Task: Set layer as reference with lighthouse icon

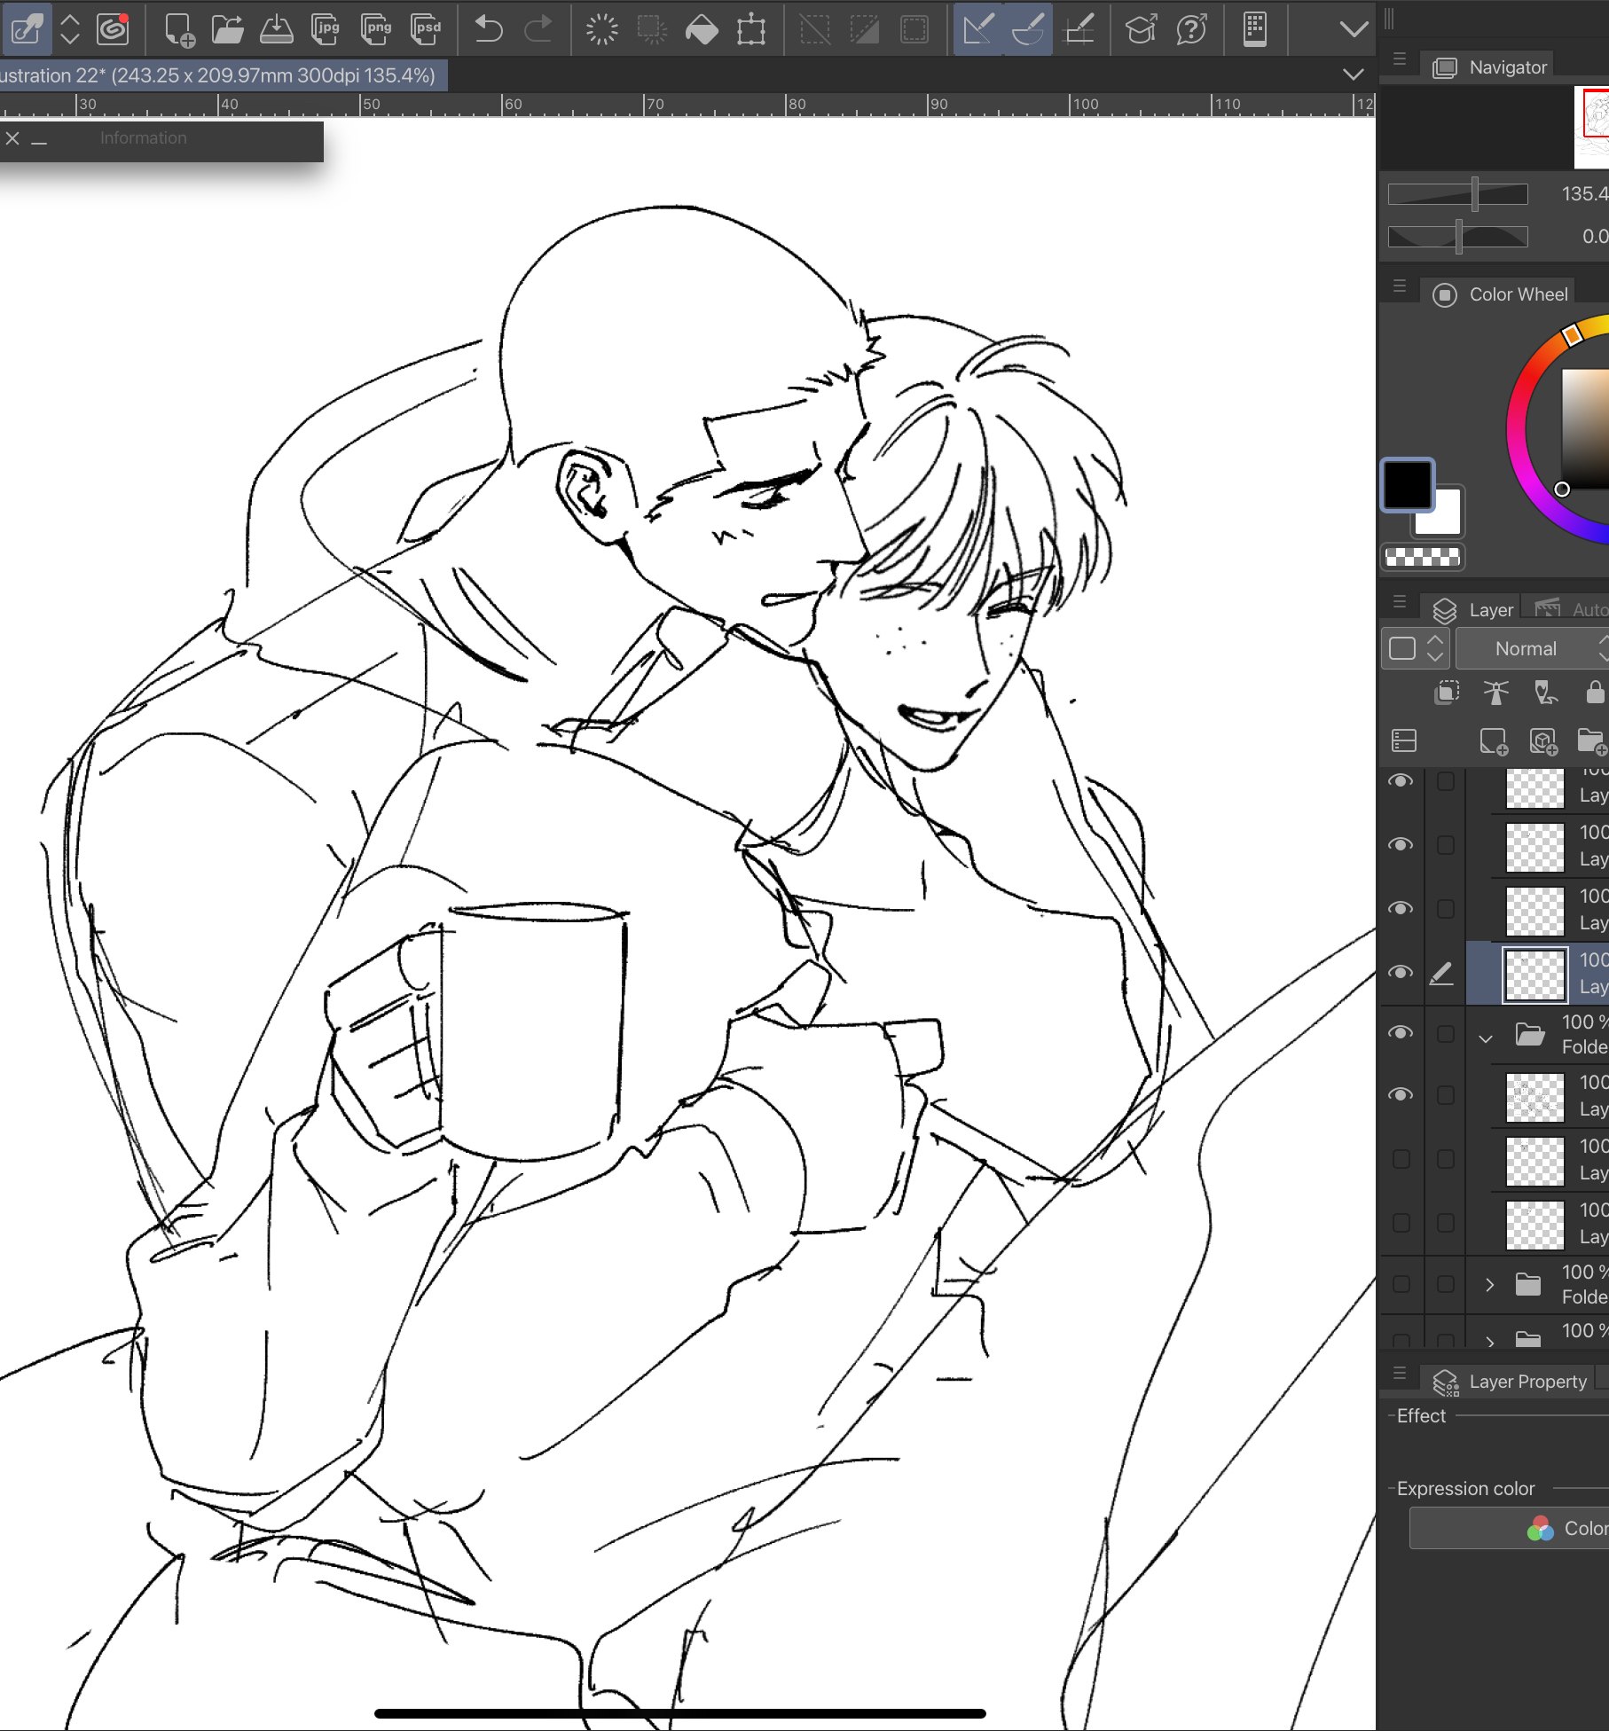Action: click(x=1496, y=692)
